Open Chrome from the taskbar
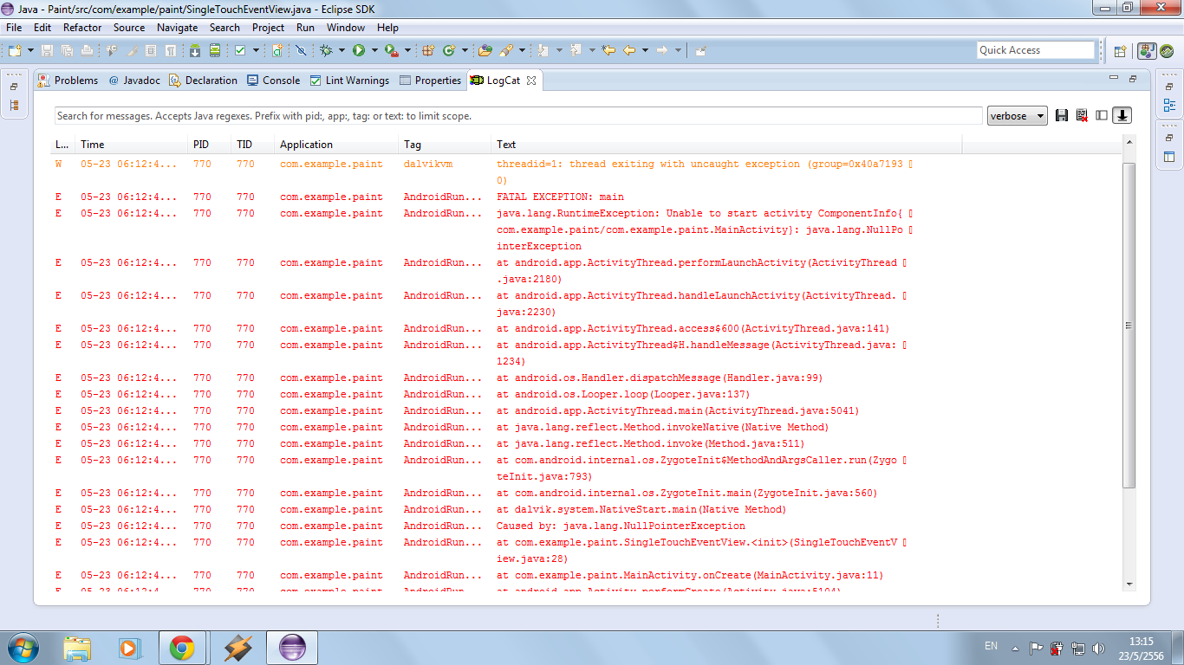 (x=182, y=648)
